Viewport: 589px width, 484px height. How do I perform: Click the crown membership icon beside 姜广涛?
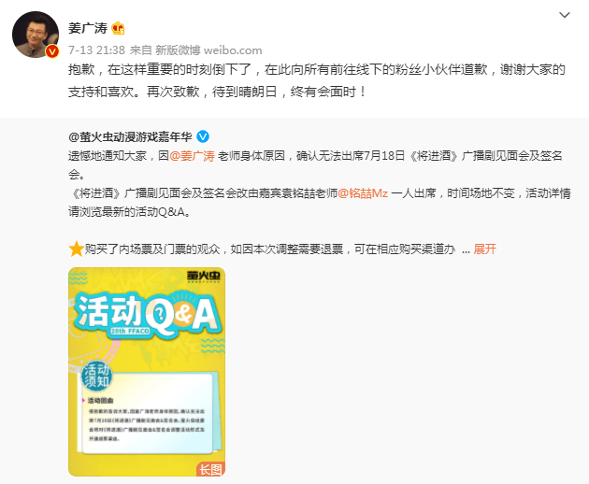118,28
